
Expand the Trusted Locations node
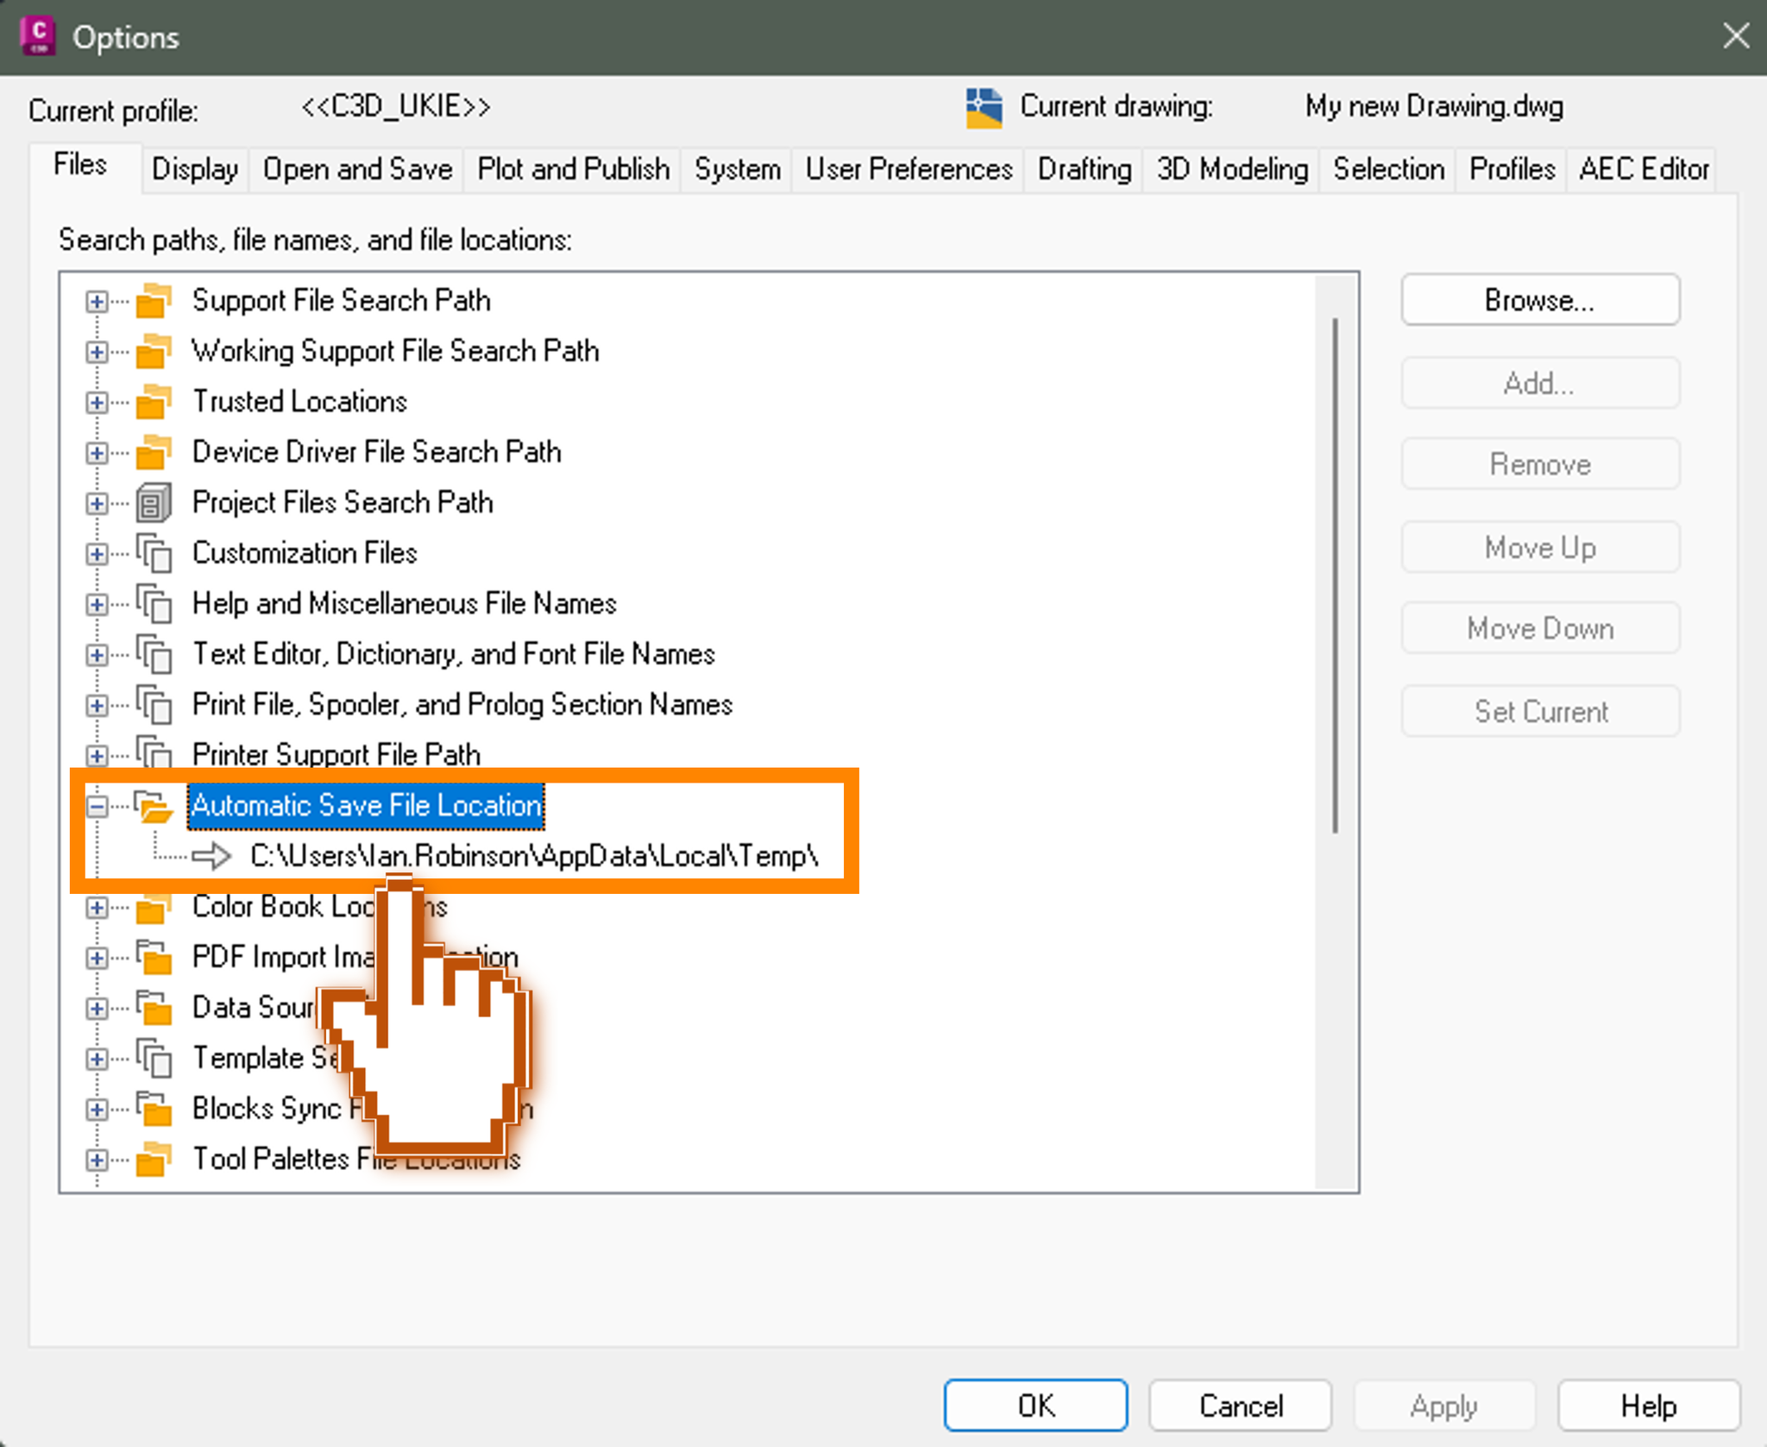click(97, 403)
